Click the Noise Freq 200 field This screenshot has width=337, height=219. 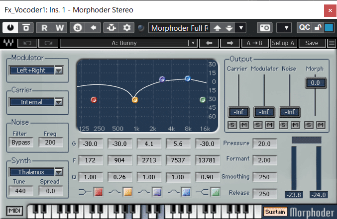pos(51,143)
